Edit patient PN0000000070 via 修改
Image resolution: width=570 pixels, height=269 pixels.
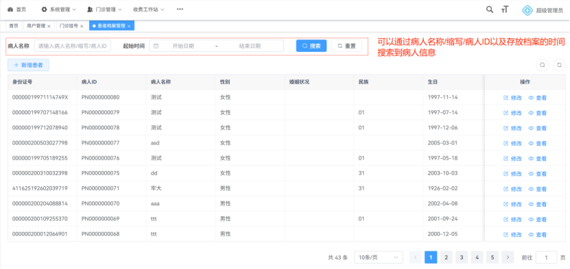(512, 205)
